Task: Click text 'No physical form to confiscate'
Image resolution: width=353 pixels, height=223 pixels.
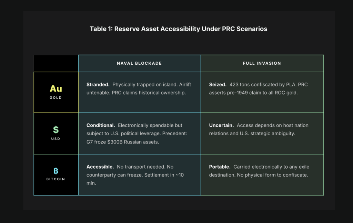Action: [x=272, y=175]
